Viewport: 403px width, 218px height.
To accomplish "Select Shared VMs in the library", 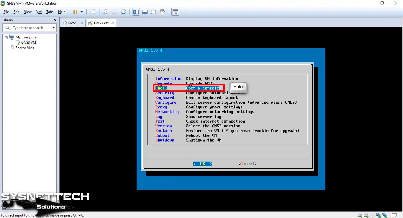I will (25, 48).
